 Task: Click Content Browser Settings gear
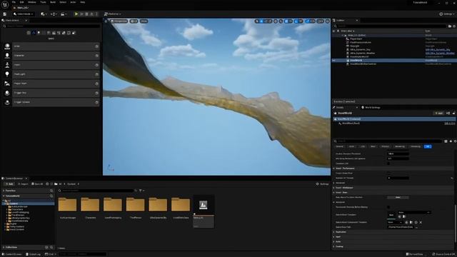pyautogui.click(x=322, y=184)
